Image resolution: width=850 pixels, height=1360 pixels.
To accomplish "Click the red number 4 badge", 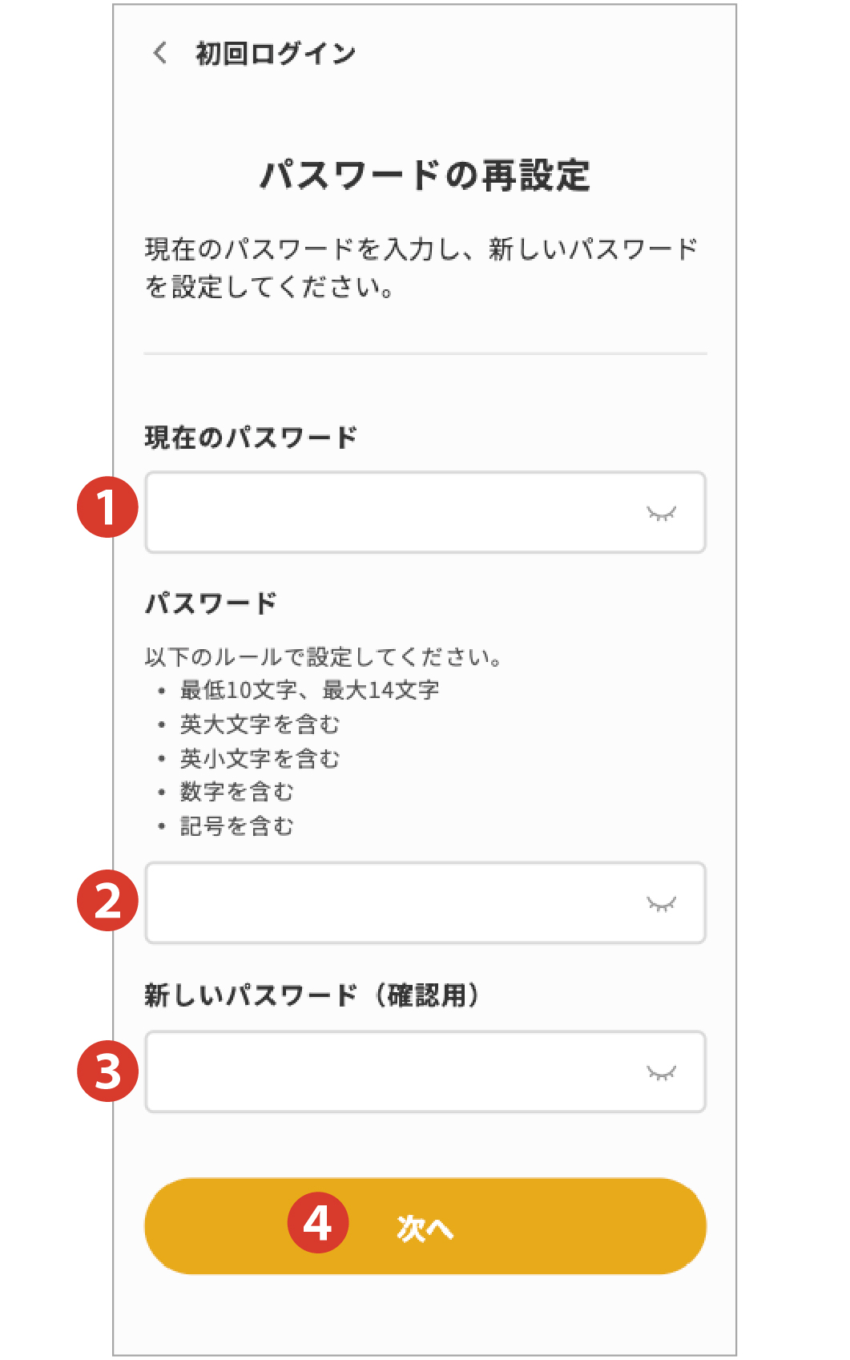I will click(x=318, y=1223).
